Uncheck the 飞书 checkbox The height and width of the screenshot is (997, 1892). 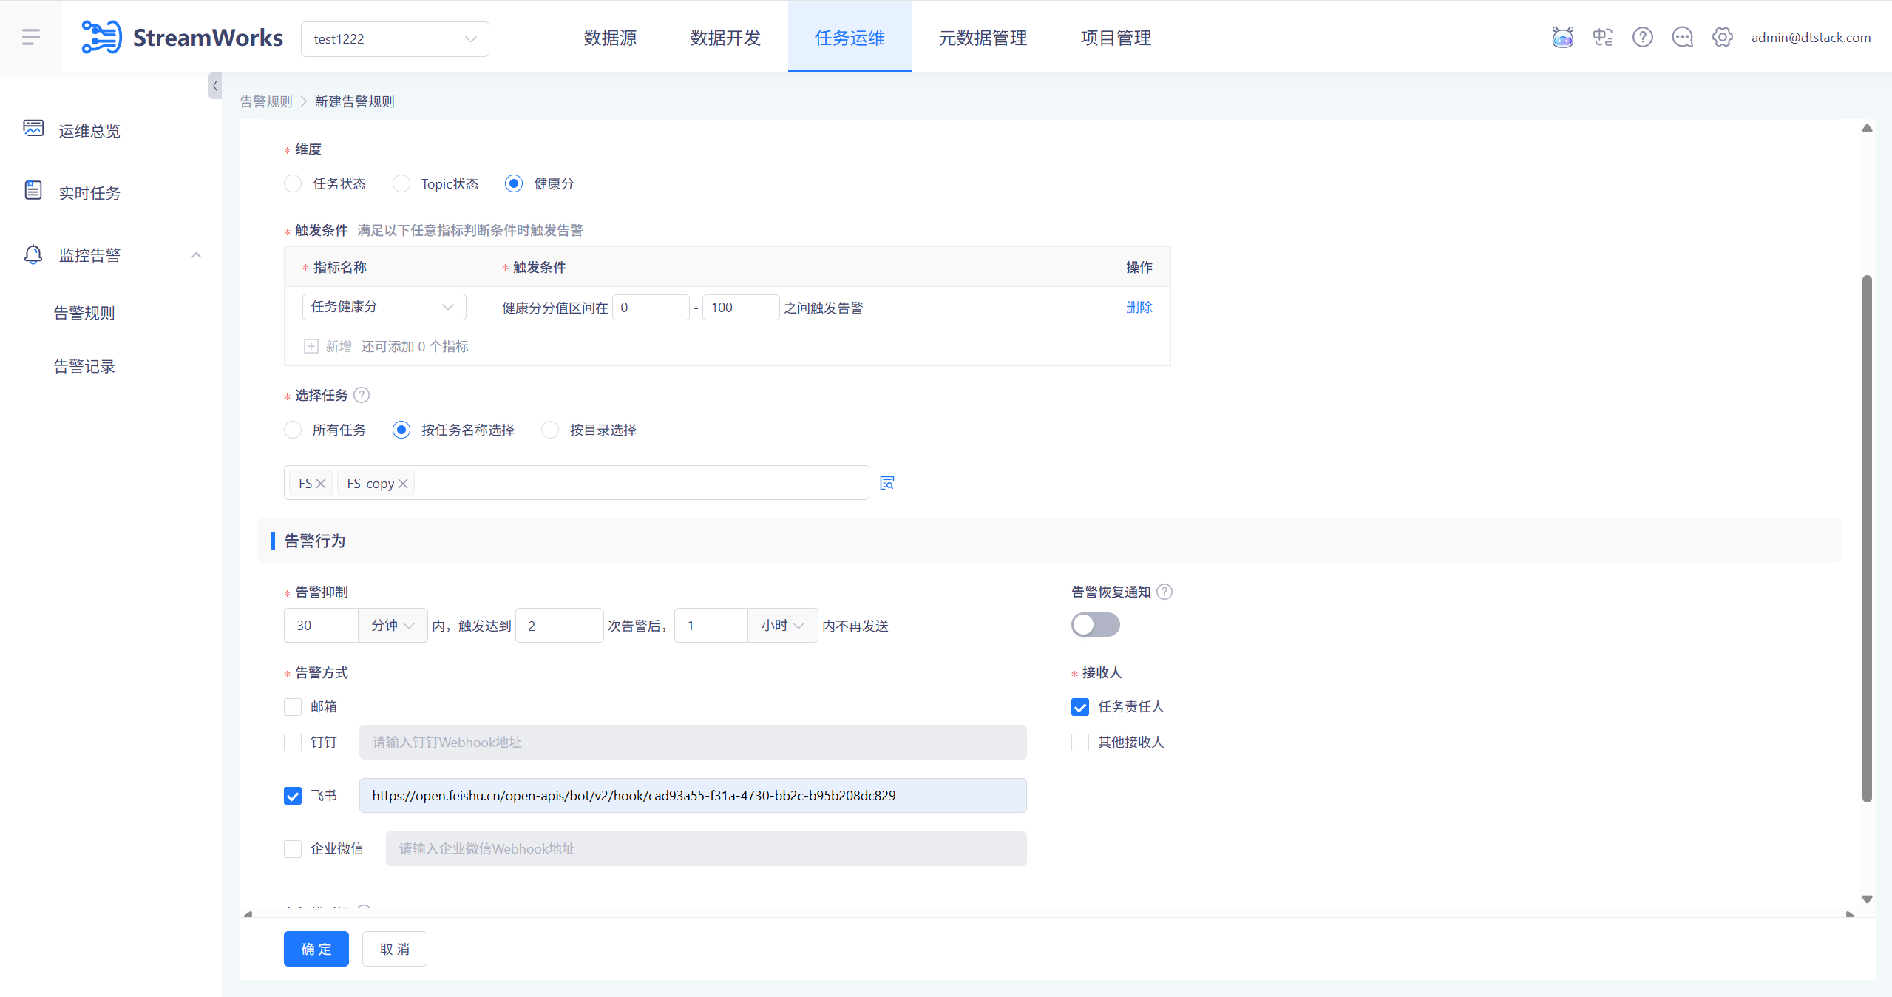pyautogui.click(x=293, y=796)
